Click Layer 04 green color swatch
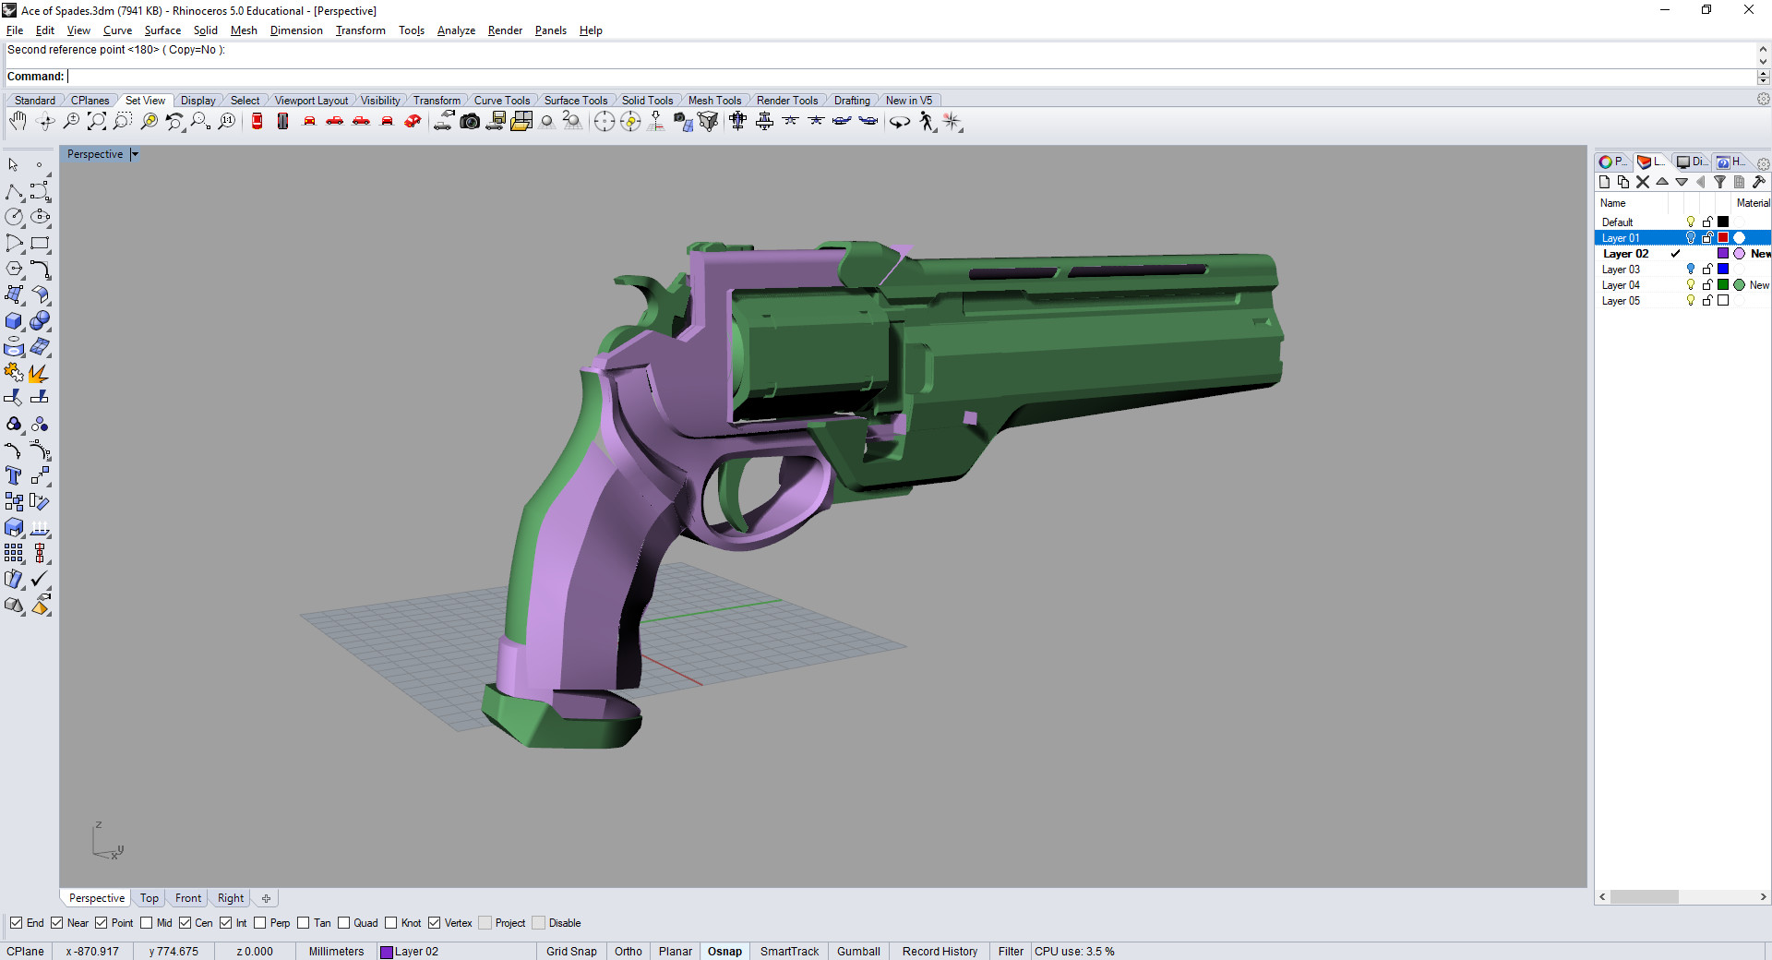The height and width of the screenshot is (960, 1772). 1723,285
